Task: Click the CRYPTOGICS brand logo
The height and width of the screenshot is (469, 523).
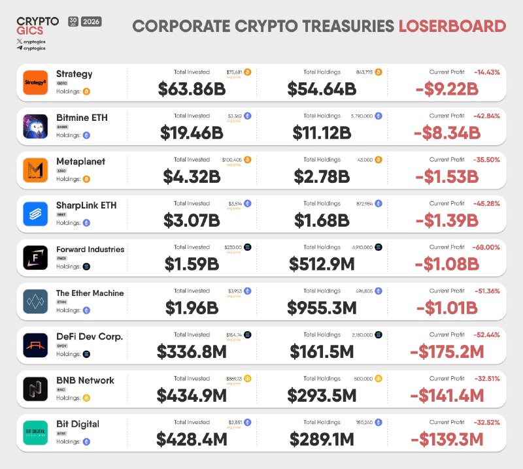Action: tap(38, 26)
